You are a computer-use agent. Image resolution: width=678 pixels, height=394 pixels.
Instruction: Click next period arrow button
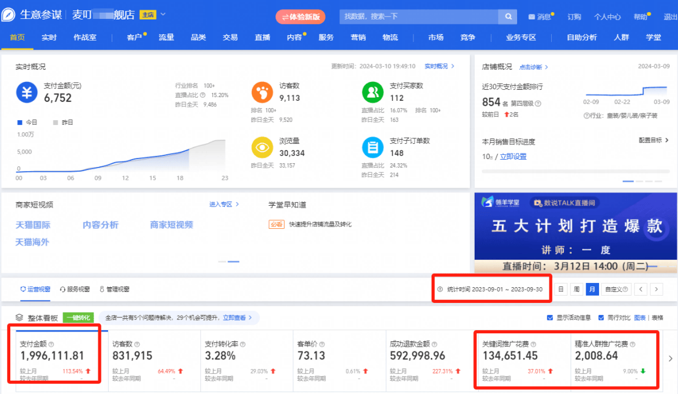point(656,290)
